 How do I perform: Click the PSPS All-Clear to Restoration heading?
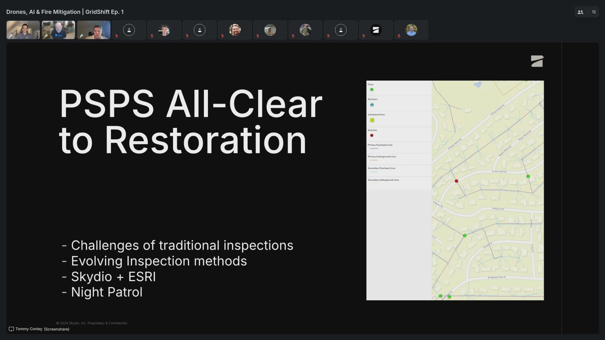(x=191, y=122)
